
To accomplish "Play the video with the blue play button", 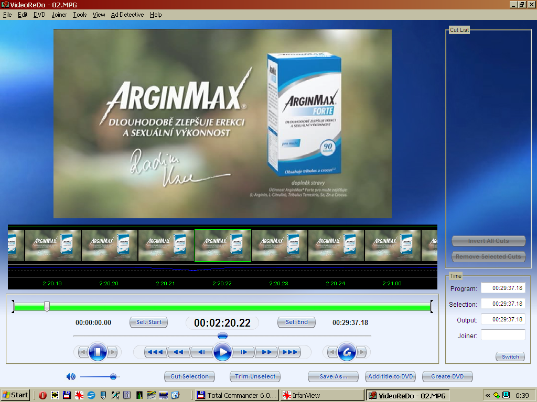I will point(222,352).
